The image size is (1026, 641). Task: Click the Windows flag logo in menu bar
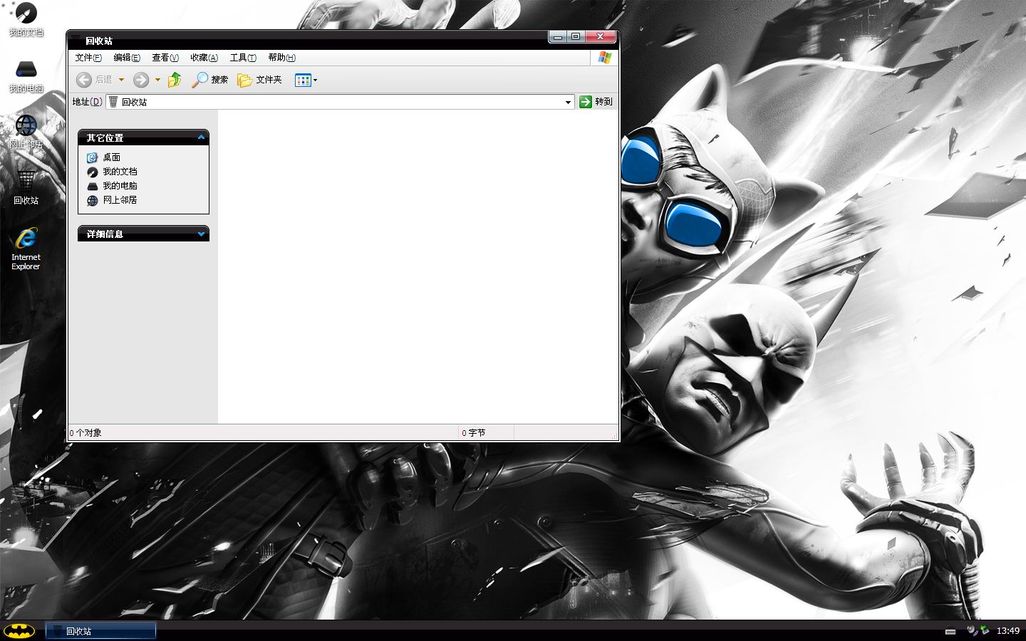coord(604,58)
